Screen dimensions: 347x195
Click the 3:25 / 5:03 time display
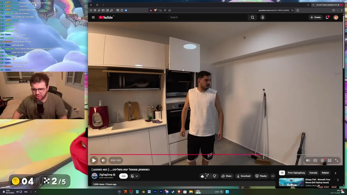pyautogui.click(x=115, y=160)
